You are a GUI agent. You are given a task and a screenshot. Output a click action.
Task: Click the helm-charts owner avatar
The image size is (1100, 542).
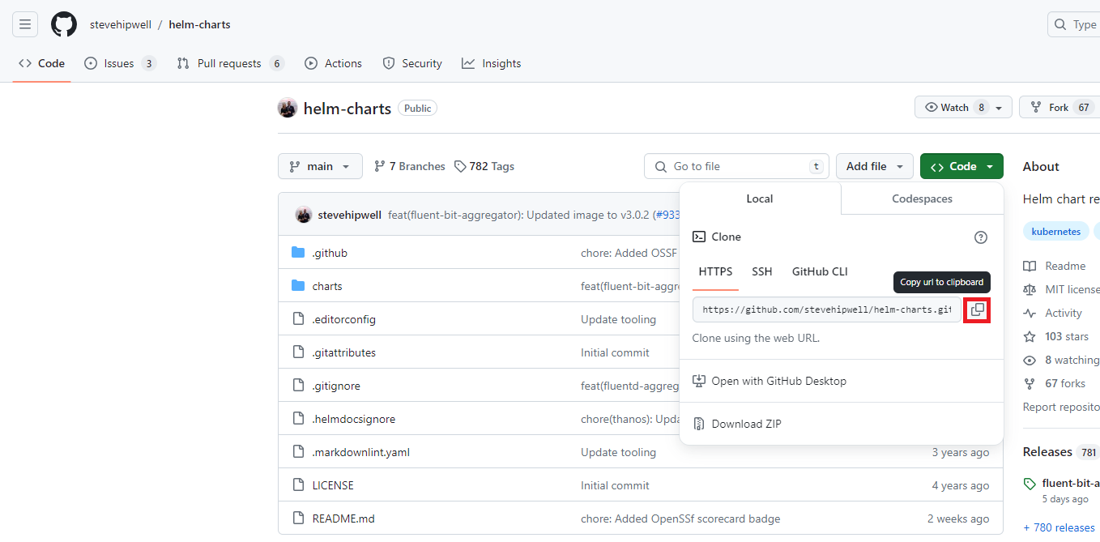[x=288, y=108]
